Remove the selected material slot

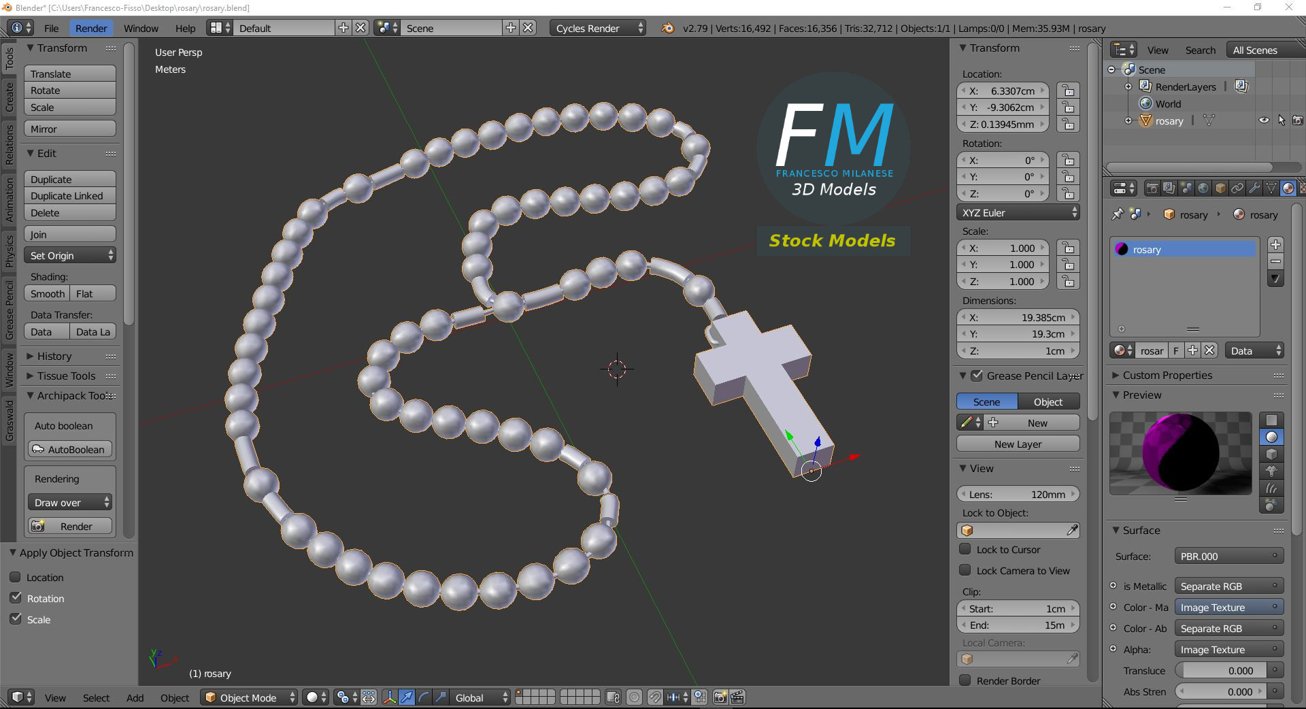pos(1275,262)
